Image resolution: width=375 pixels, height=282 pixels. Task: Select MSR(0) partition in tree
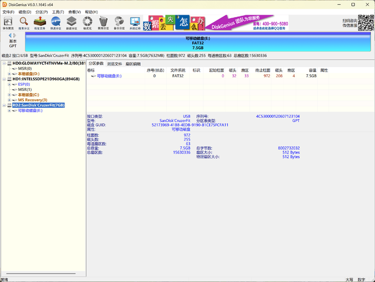tap(25, 69)
